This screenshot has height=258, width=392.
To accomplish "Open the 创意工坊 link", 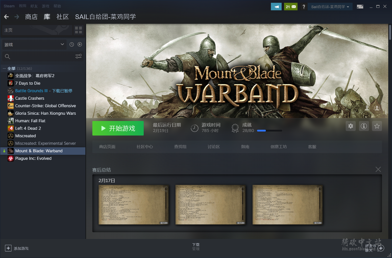I will point(279,147).
